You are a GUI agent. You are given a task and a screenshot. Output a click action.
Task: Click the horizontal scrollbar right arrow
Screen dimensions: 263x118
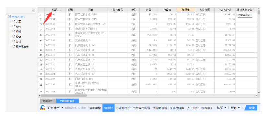click(256, 96)
